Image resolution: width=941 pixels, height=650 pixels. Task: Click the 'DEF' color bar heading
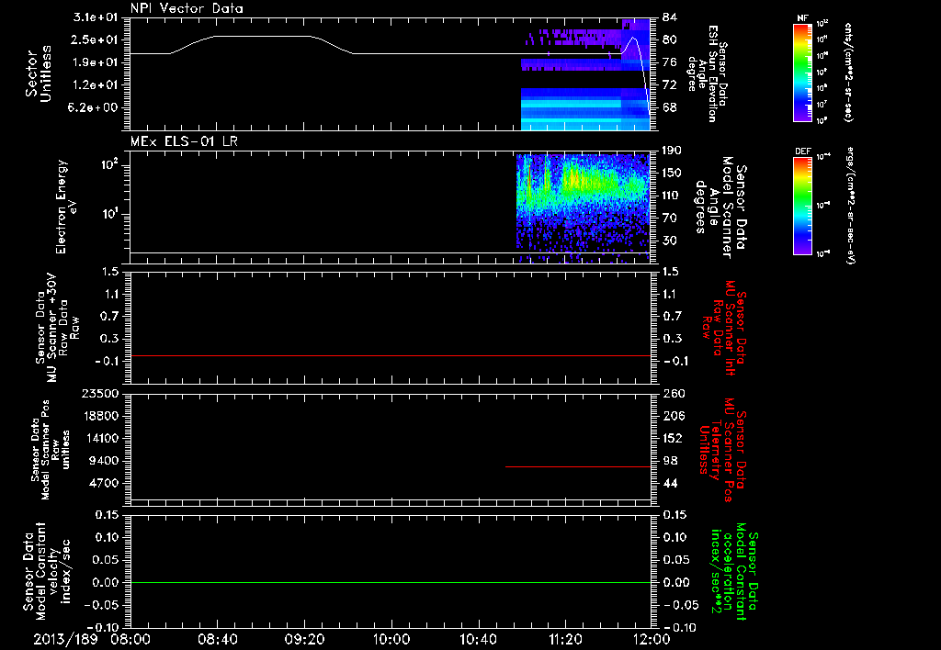(x=802, y=151)
